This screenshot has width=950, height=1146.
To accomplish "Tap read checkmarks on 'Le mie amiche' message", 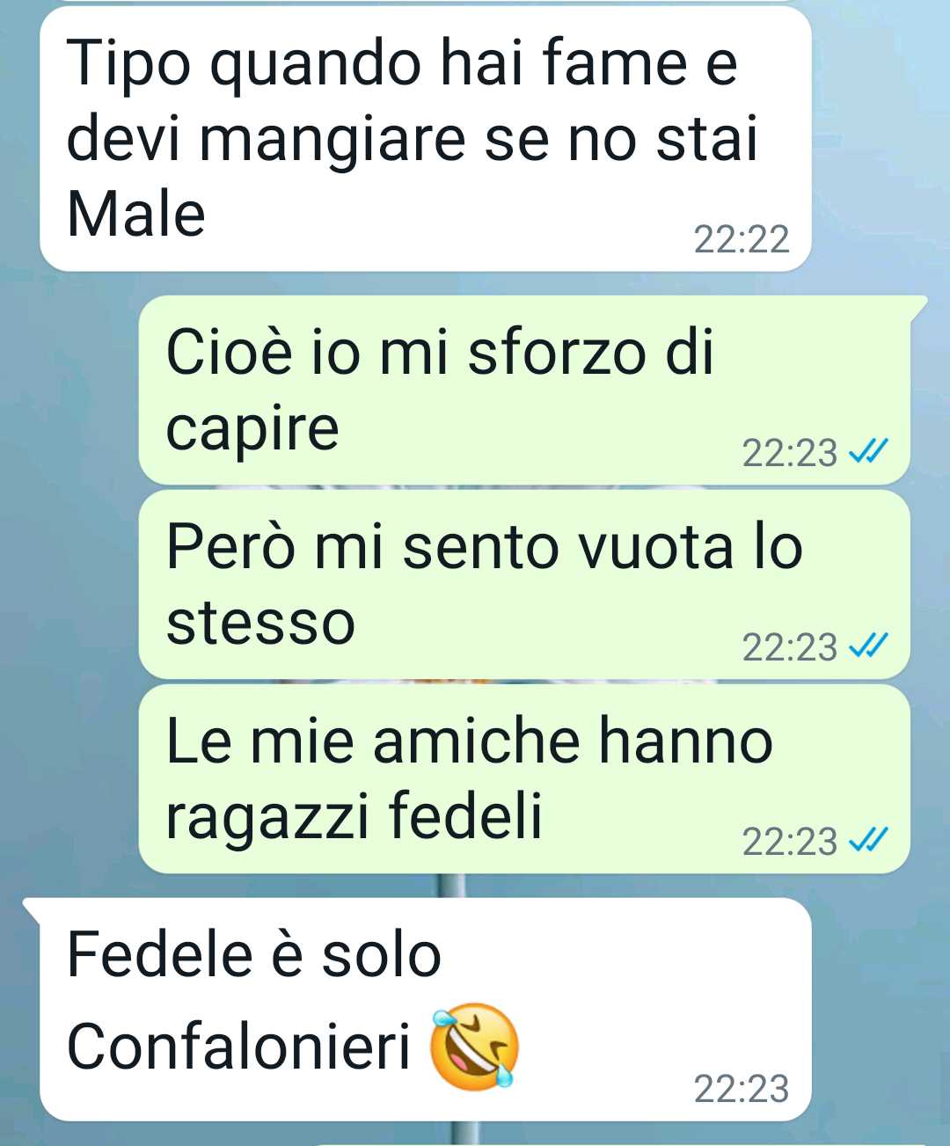I will tap(868, 840).
